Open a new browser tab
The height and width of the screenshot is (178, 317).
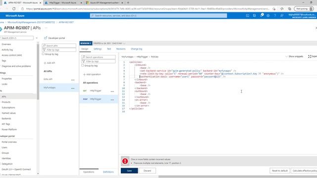(x=128, y=2)
